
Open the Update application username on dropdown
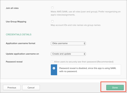coord(68,54)
